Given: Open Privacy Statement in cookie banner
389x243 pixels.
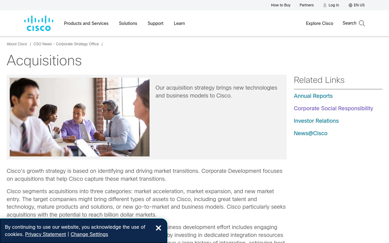Looking at the screenshot, I should [46, 234].
